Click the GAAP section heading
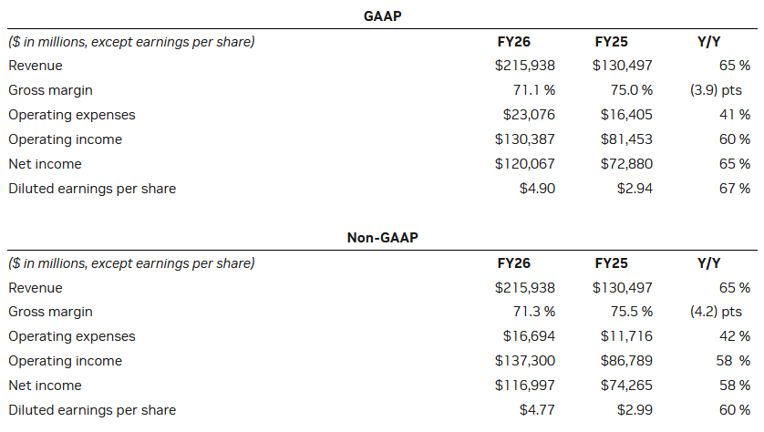This screenshot has height=432, width=764. [381, 16]
